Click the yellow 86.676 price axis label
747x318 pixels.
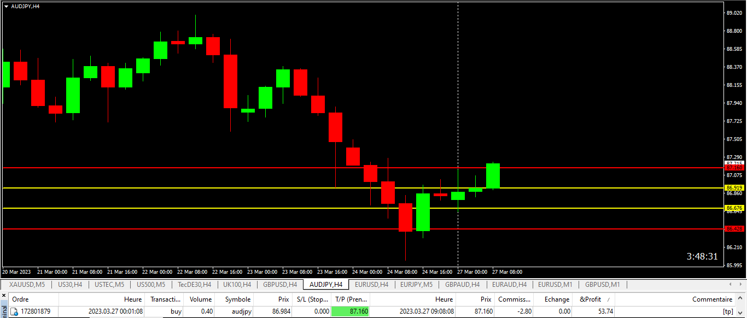pyautogui.click(x=734, y=208)
